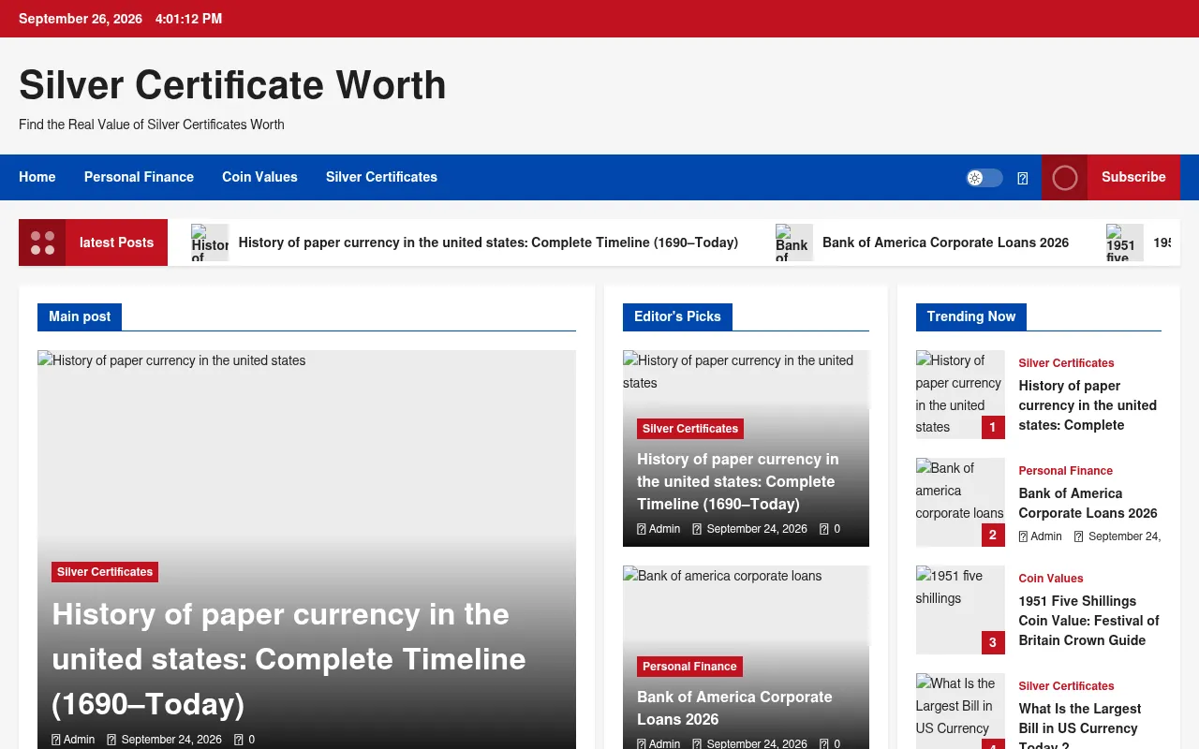
Task: Toggle the light/dark mode switch
Action: point(984,178)
